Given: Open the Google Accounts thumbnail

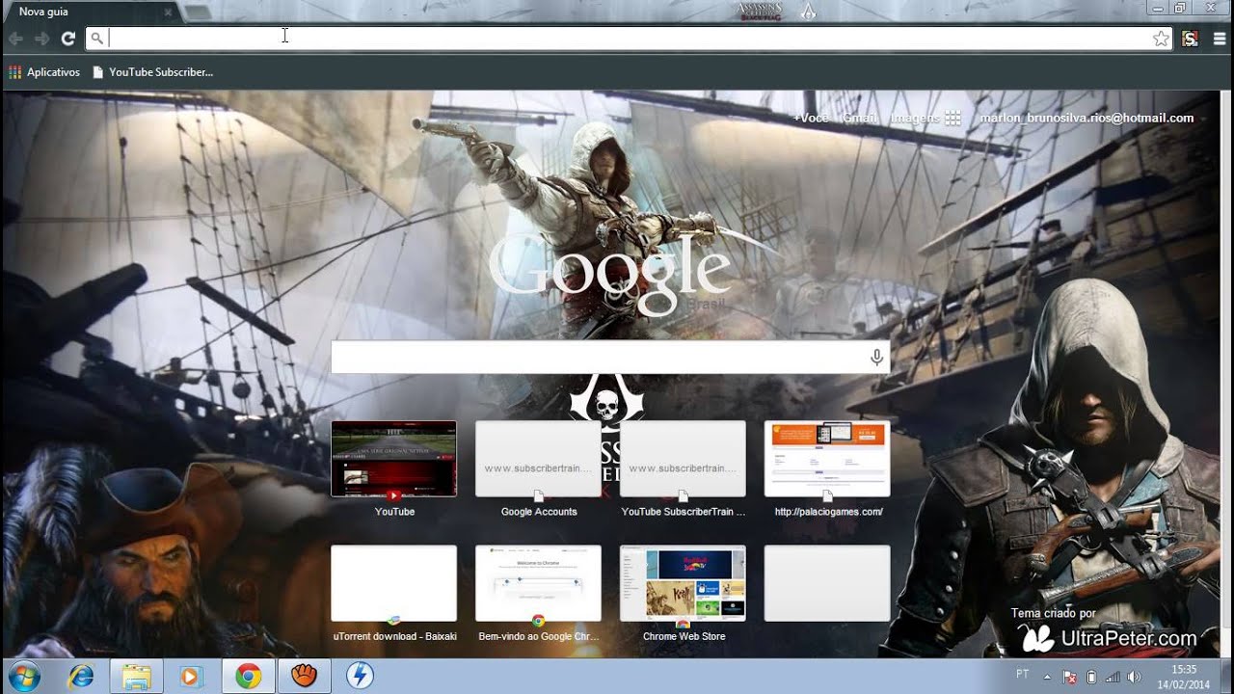Looking at the screenshot, I should click(538, 459).
